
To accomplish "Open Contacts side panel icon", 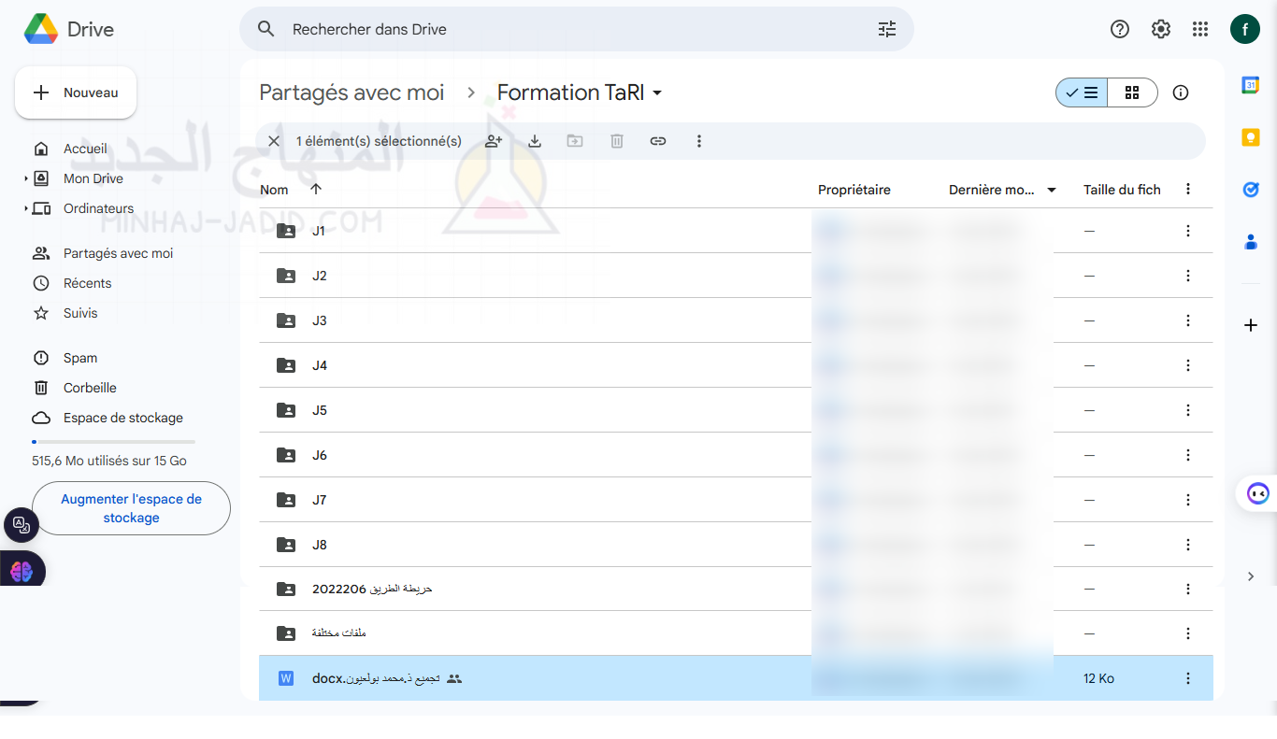I will [x=1251, y=242].
